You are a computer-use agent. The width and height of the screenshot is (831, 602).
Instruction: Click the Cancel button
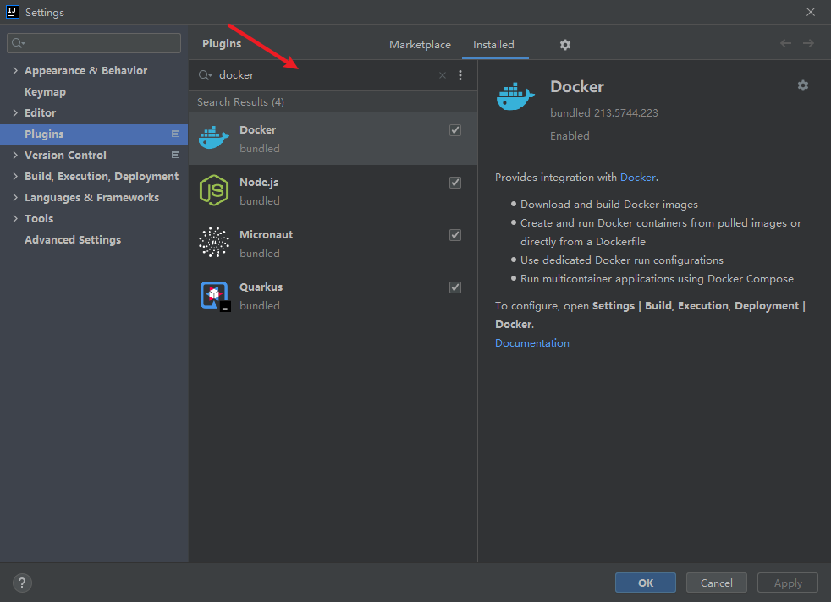click(716, 583)
